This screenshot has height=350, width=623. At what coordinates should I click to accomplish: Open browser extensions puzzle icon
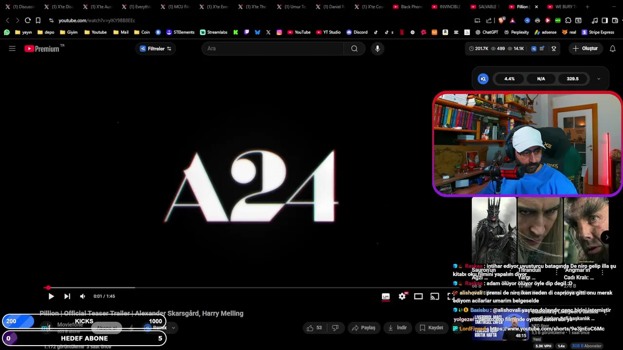click(568, 20)
